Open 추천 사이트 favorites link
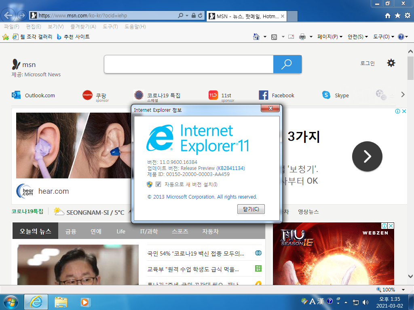This screenshot has height=310, width=414. coord(74,37)
